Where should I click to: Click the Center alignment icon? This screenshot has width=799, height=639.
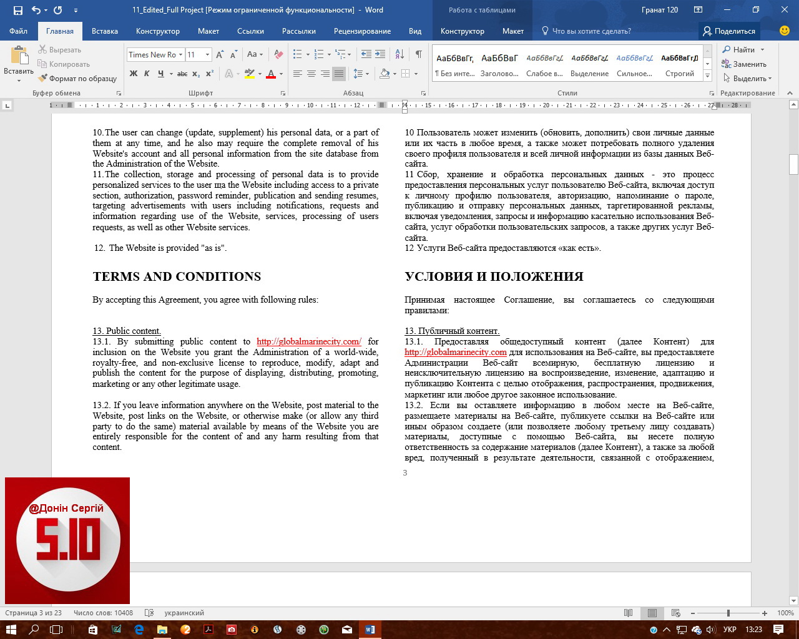click(x=311, y=74)
